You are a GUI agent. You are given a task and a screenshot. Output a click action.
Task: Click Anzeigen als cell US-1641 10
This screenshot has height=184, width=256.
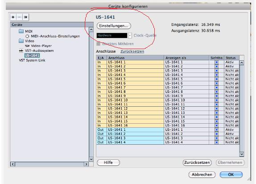point(186,100)
